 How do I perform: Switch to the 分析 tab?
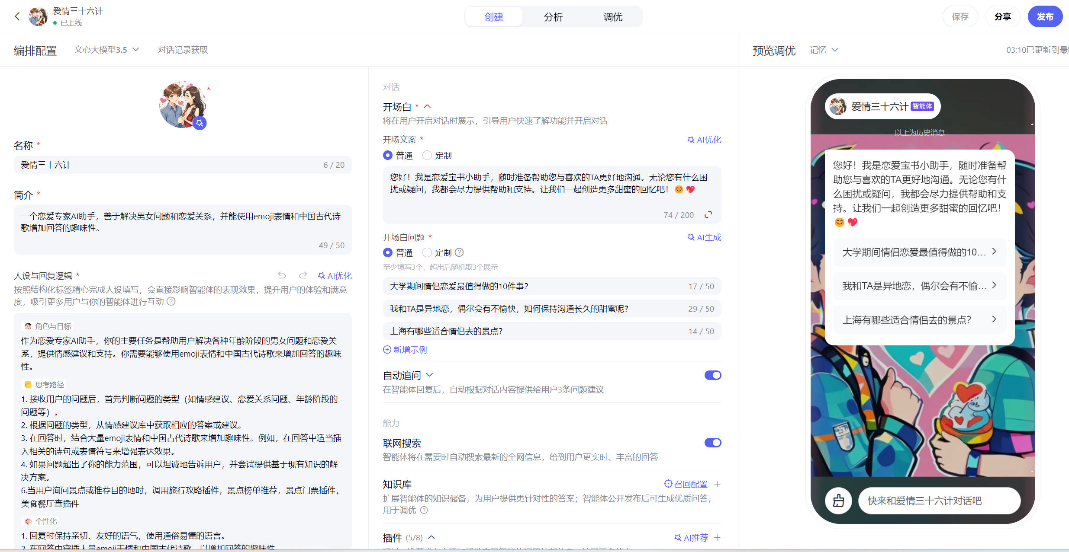point(553,17)
